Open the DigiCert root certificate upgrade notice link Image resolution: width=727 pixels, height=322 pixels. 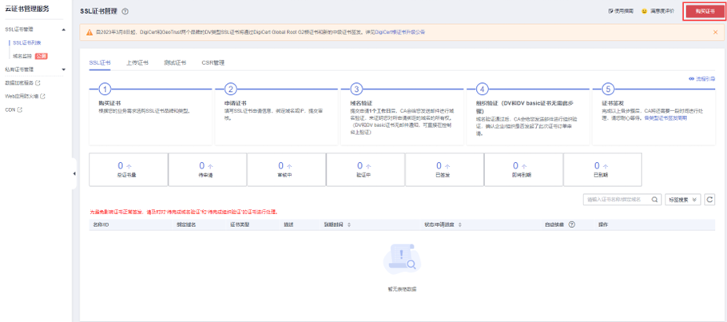(399, 32)
